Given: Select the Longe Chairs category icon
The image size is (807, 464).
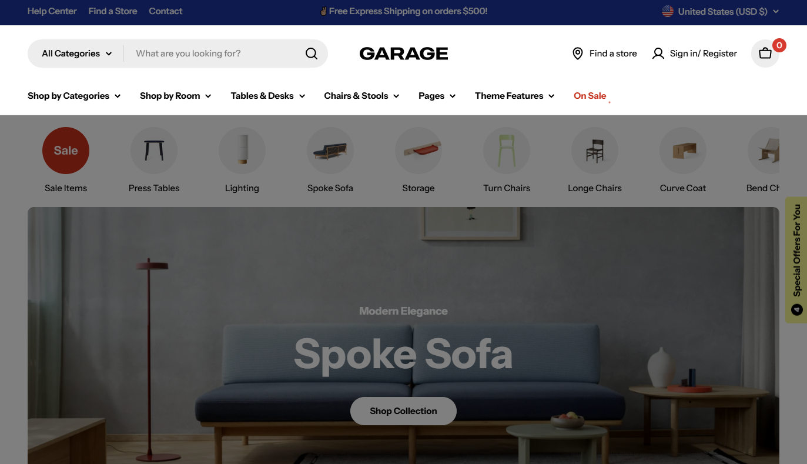Looking at the screenshot, I should 595,151.
